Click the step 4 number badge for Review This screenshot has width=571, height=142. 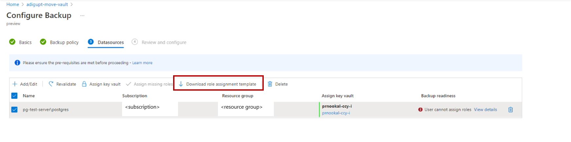[x=135, y=42]
